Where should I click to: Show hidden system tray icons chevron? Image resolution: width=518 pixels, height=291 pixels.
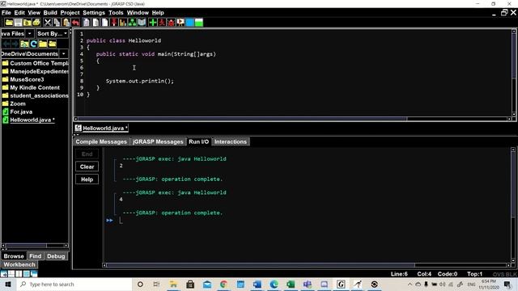410,284
